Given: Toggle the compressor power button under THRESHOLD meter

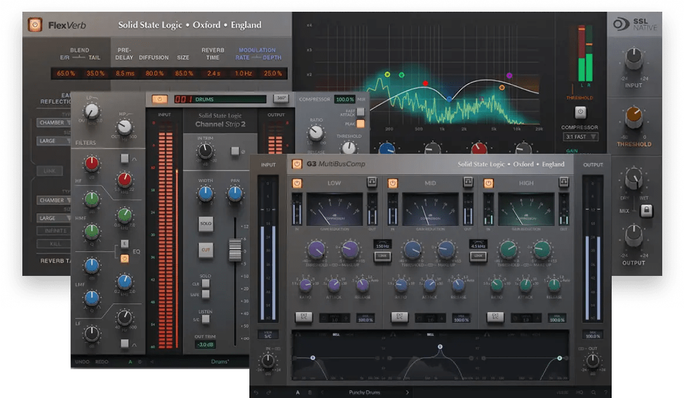Looking at the screenshot, I should click(580, 112).
